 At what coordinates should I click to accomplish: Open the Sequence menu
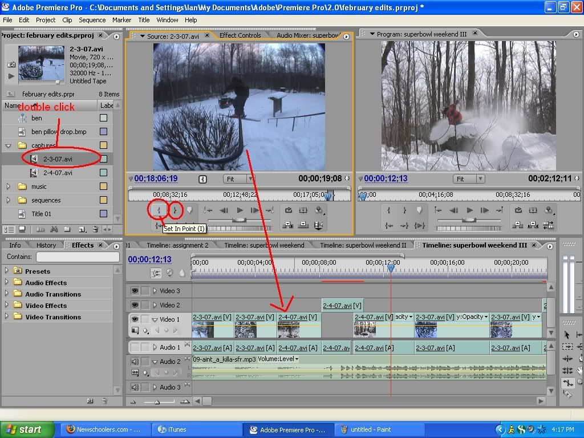coord(92,20)
